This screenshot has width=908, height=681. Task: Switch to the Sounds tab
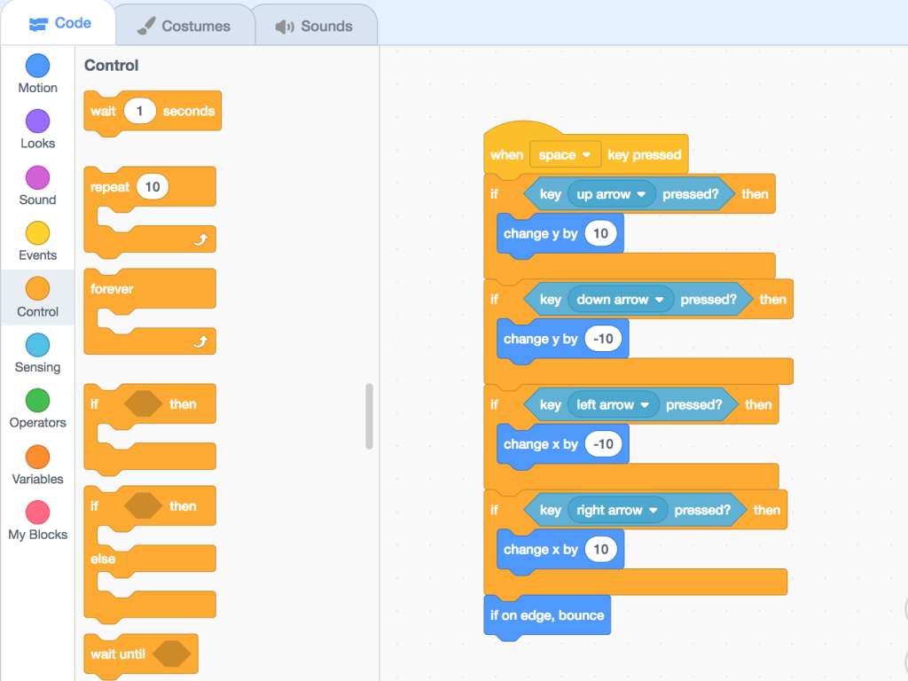316,26
